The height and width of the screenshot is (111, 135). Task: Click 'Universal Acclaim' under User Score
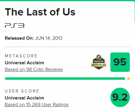pyautogui.click(x=24, y=98)
